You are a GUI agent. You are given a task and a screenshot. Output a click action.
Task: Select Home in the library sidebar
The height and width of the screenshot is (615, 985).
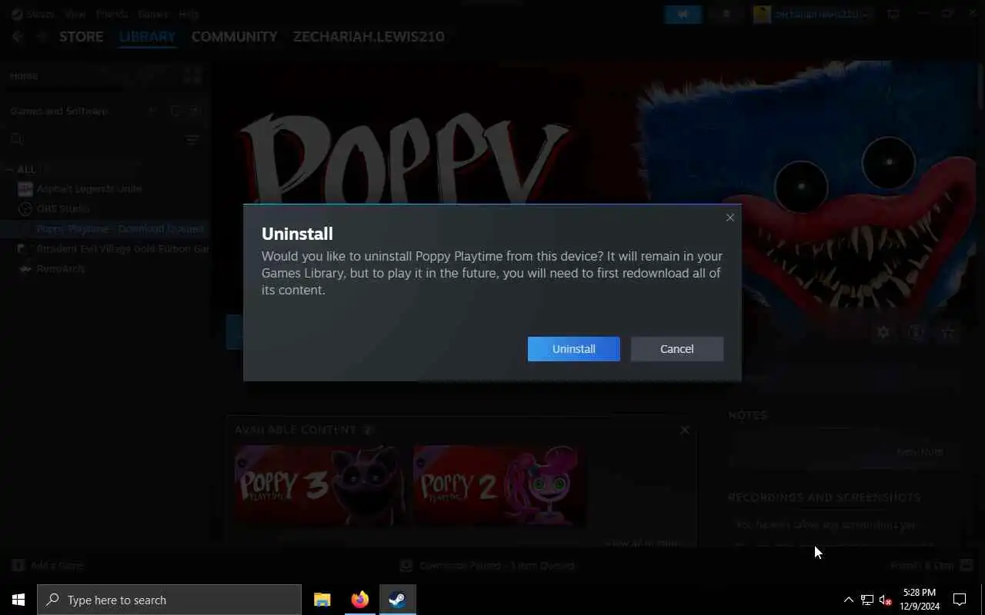click(x=24, y=75)
